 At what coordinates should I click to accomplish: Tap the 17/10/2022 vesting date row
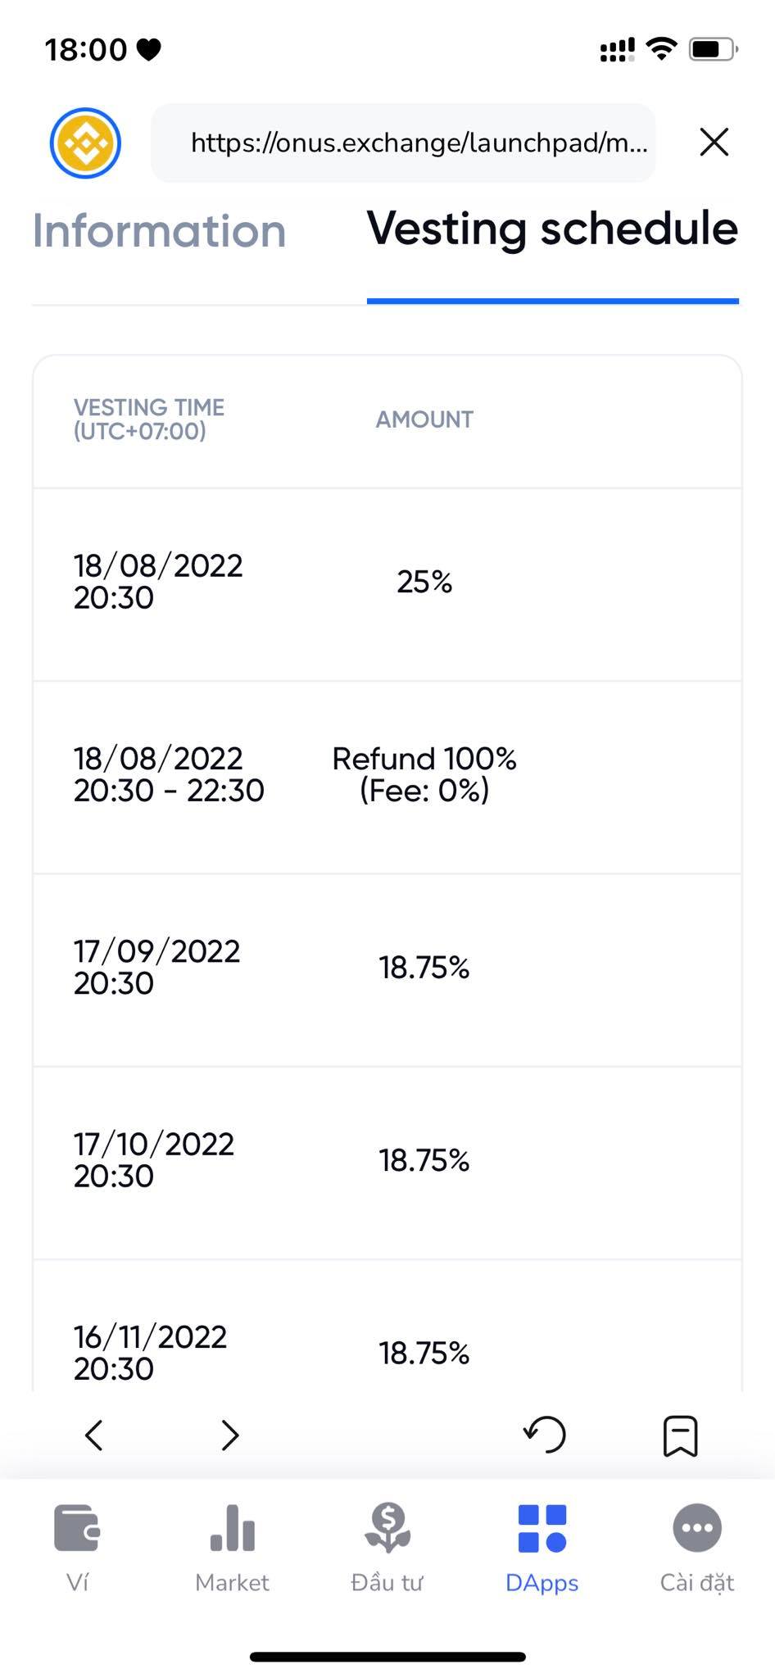[154, 1159]
